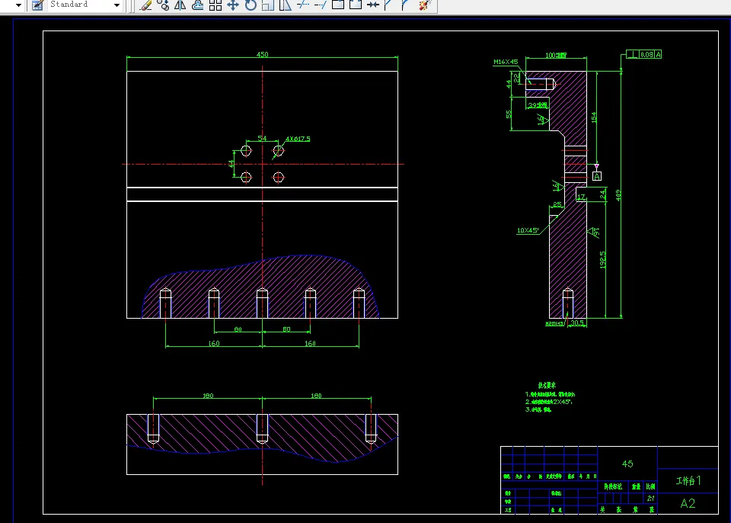This screenshot has width=731, height=523.
Task: Click the Scale tool
Action: point(267,5)
